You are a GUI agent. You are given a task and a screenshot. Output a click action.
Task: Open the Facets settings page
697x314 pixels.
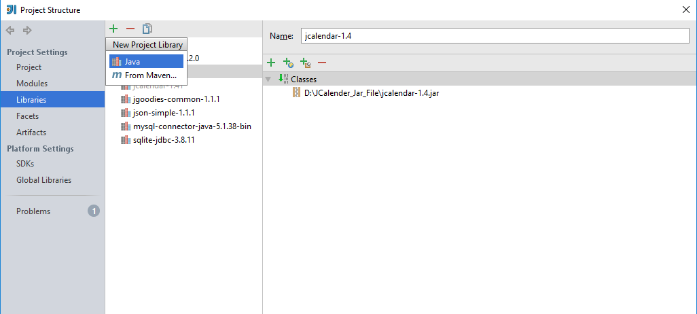(x=28, y=116)
